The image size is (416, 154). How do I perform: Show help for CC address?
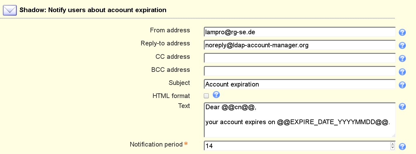tap(402, 58)
